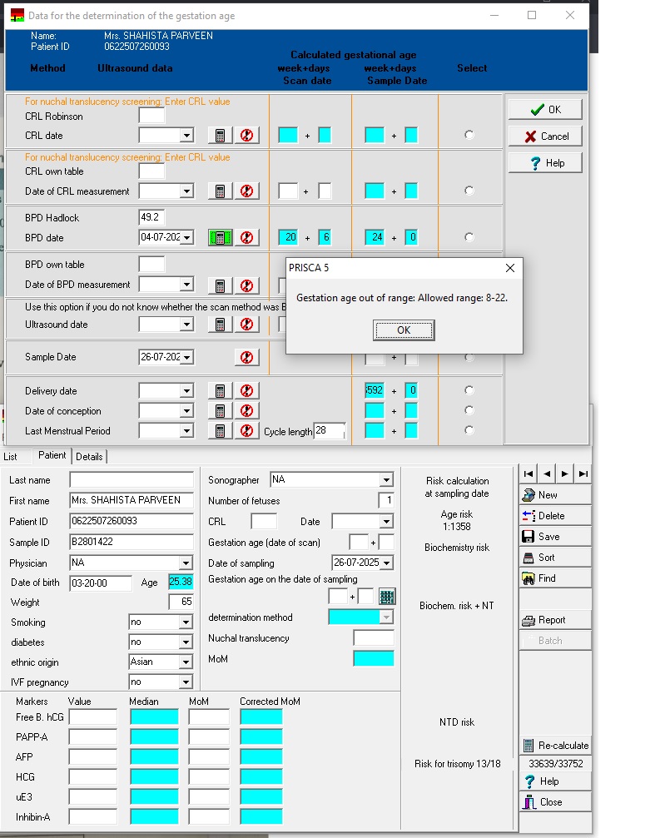Image resolution: width=665 pixels, height=838 pixels.
Task: Select the BPD Hadlock method radio button
Action: [469, 237]
